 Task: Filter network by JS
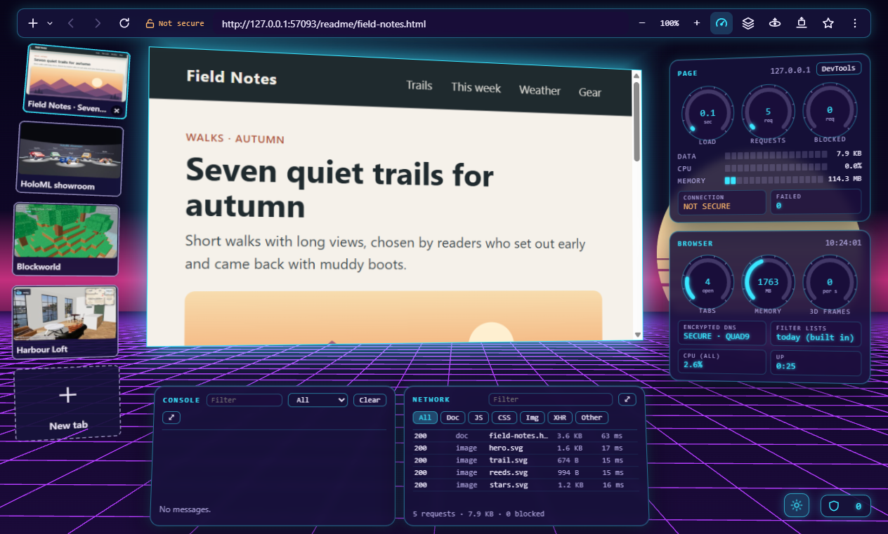click(x=478, y=418)
